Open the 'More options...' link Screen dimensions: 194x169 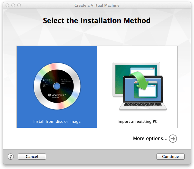(150, 138)
